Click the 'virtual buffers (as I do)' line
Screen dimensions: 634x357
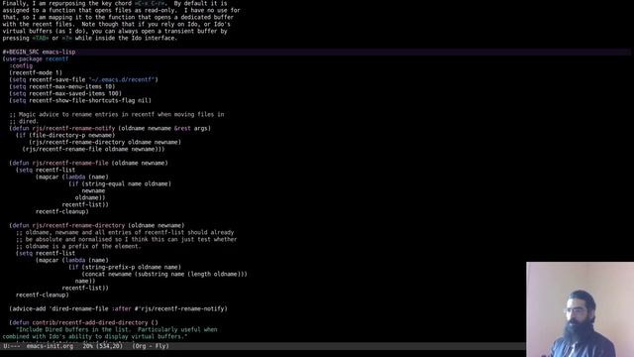point(115,31)
